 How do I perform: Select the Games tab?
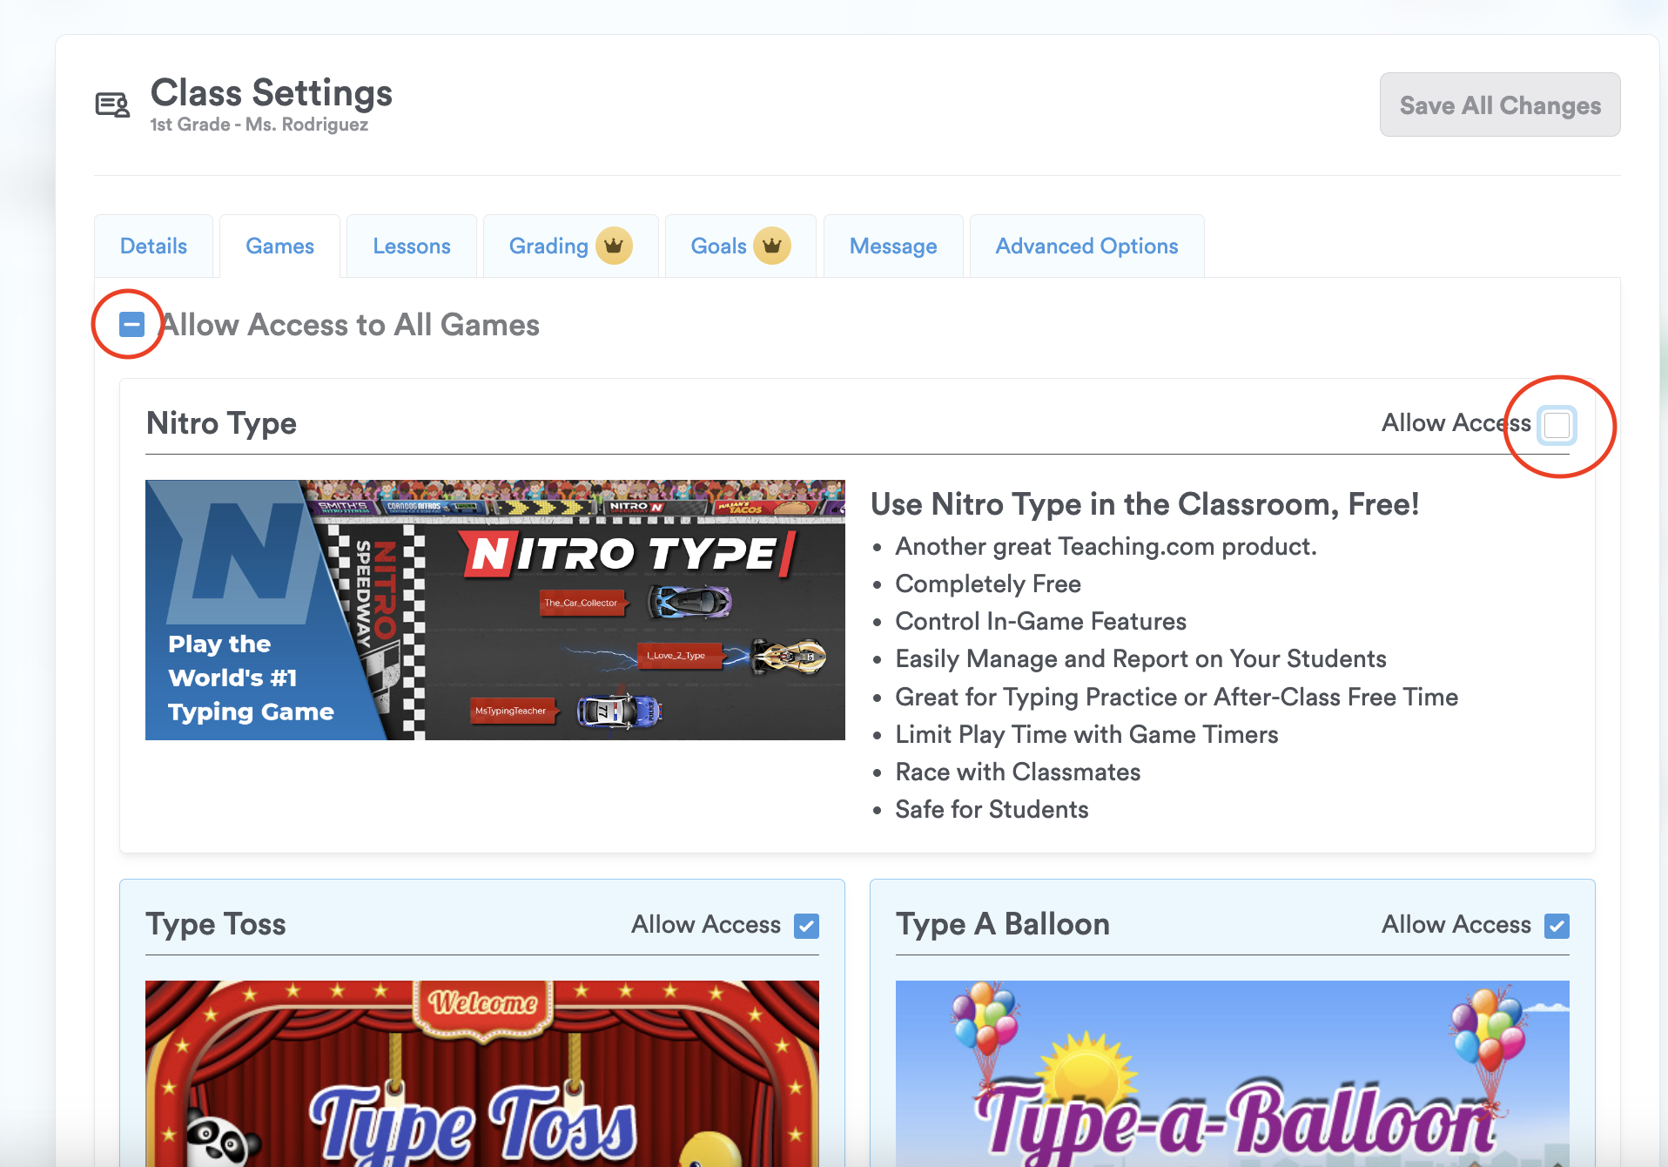(279, 246)
